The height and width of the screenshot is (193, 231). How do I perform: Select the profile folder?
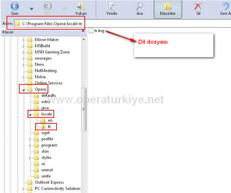pos(43,139)
